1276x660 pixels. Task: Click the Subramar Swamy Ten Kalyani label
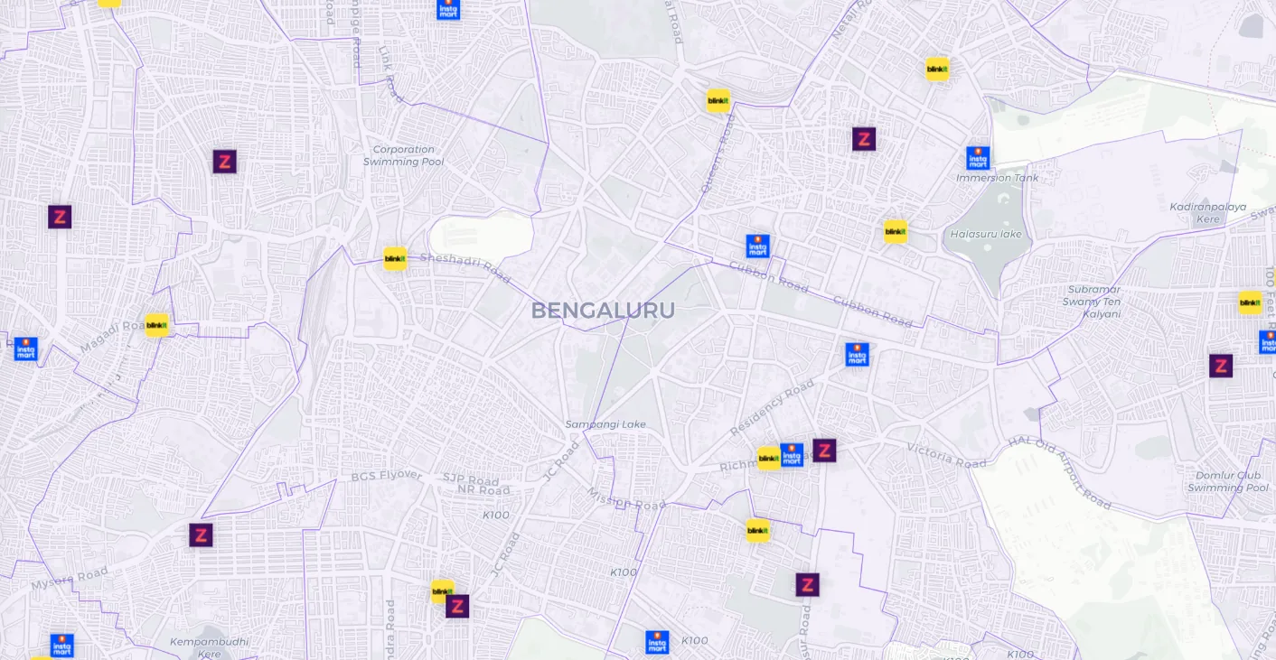[x=1092, y=302]
